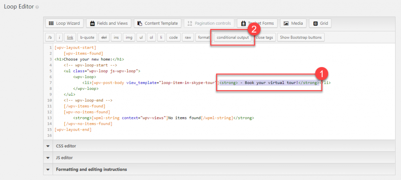Insert an image with the img quicktag
This screenshot has width=401, height=180.
click(129, 37)
